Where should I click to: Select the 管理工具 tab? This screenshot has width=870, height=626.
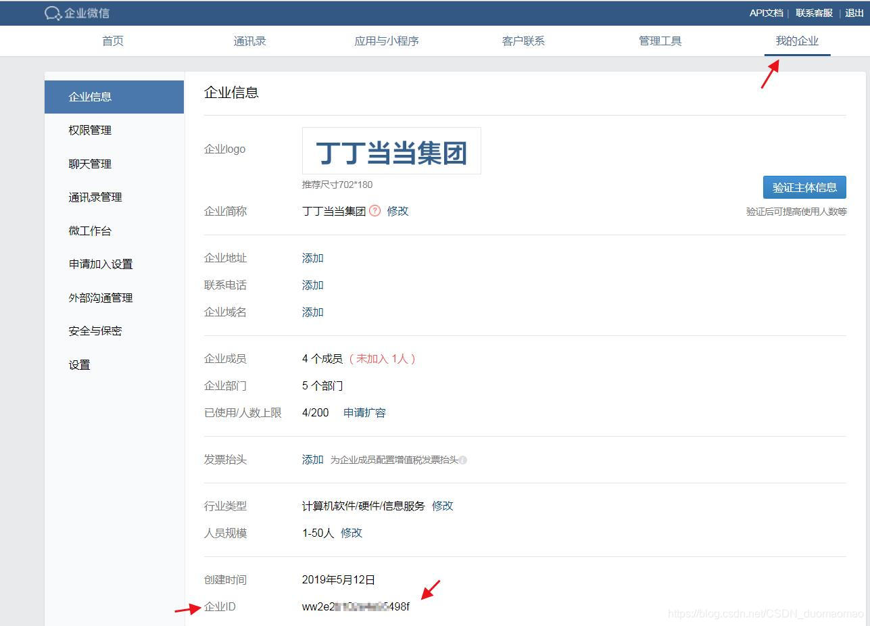coord(660,41)
